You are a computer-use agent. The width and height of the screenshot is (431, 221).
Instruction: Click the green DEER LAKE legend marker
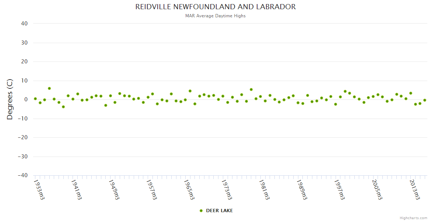[201, 211]
